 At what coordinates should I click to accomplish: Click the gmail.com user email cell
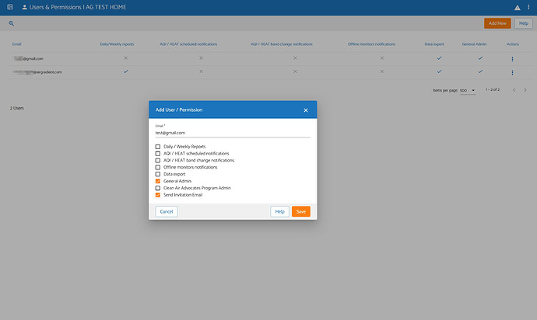point(29,58)
